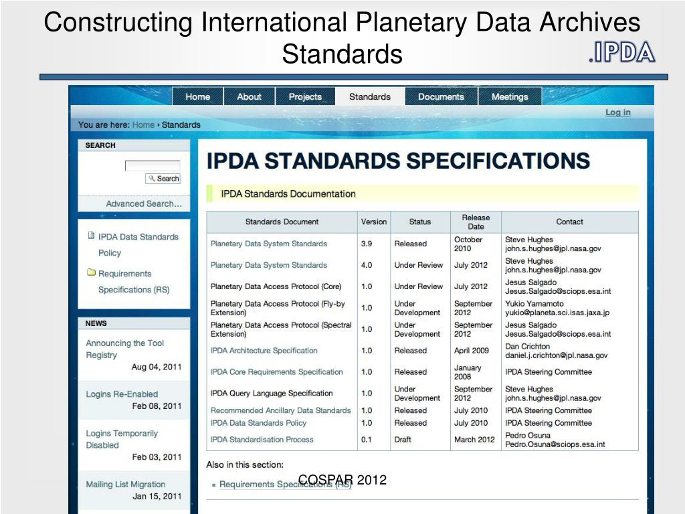Open the Logins Re-Enabled news item
The height and width of the screenshot is (514, 685).
coord(122,394)
